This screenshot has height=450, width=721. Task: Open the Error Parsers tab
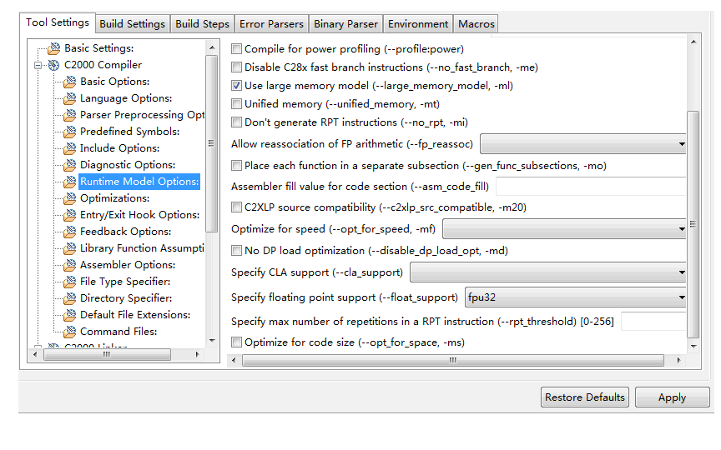pos(271,24)
